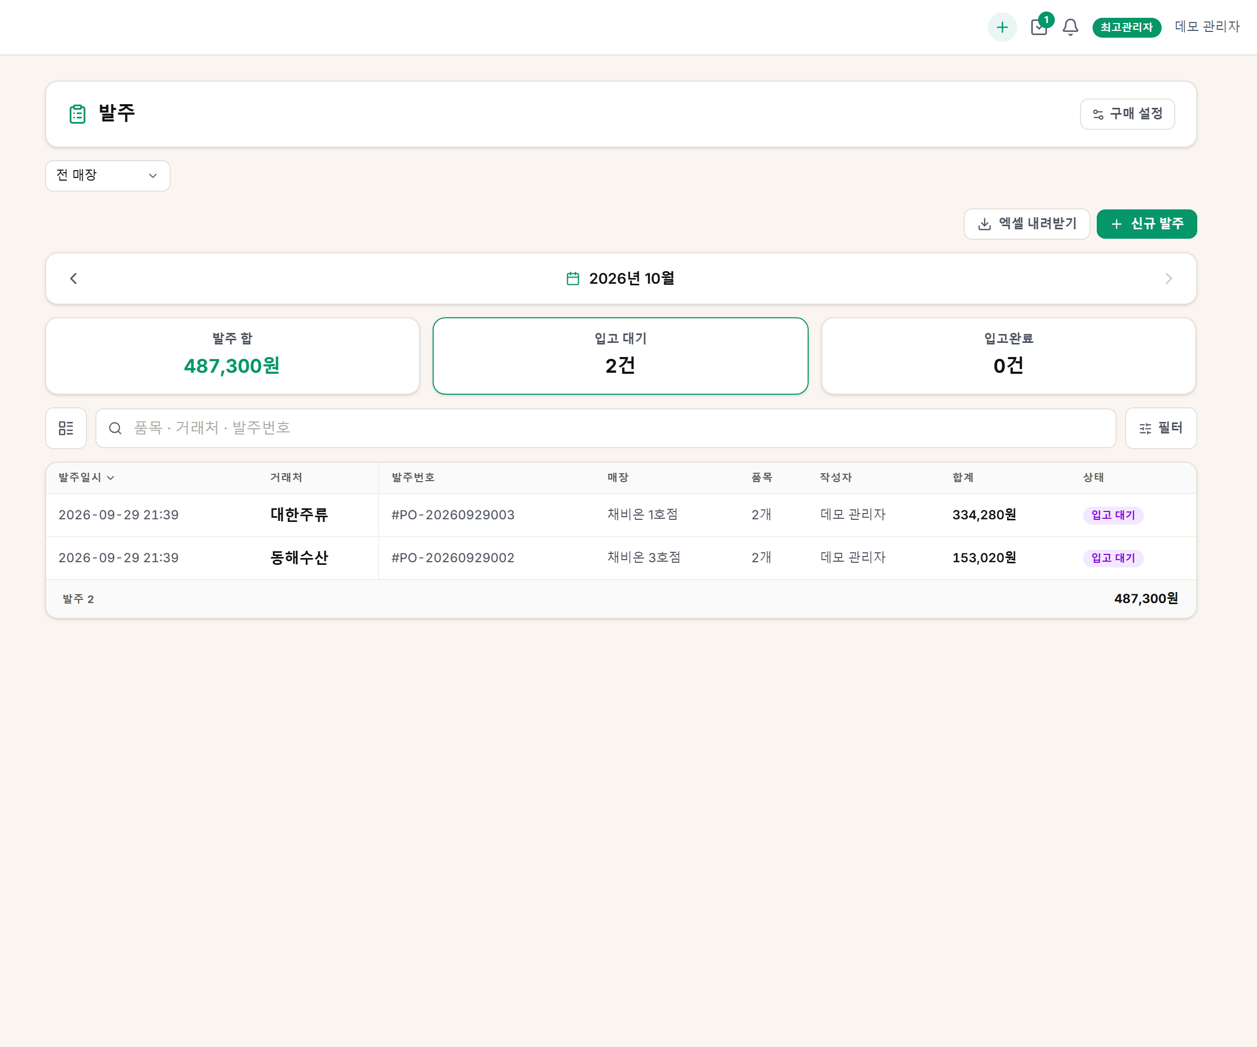1257x1047 pixels.
Task: Click the calendar icon beside 2026년 10월
Action: coord(573,278)
